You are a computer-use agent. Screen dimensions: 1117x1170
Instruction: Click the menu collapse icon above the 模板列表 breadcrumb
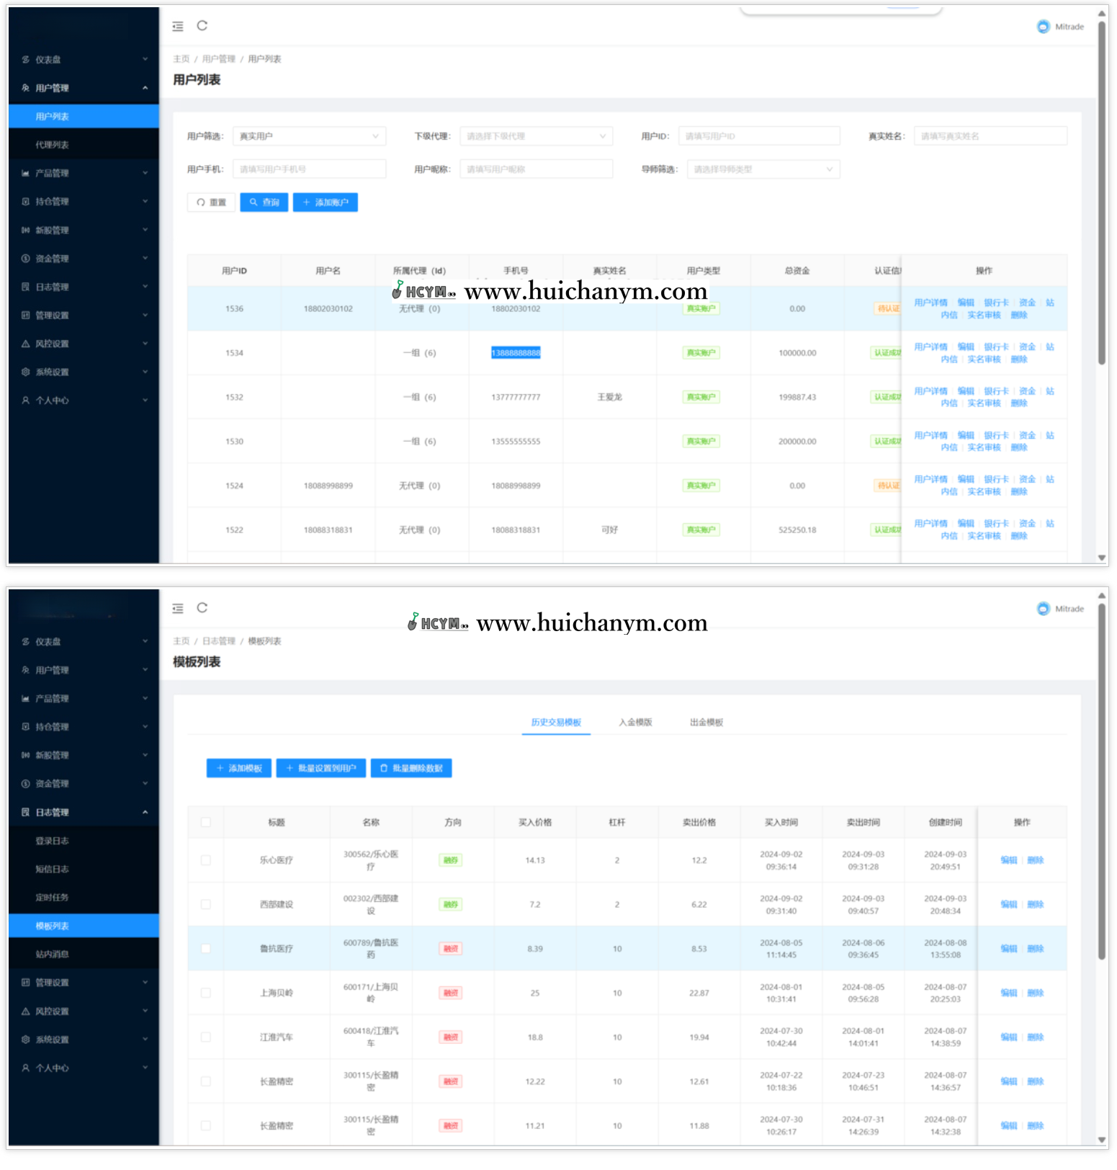(x=178, y=609)
